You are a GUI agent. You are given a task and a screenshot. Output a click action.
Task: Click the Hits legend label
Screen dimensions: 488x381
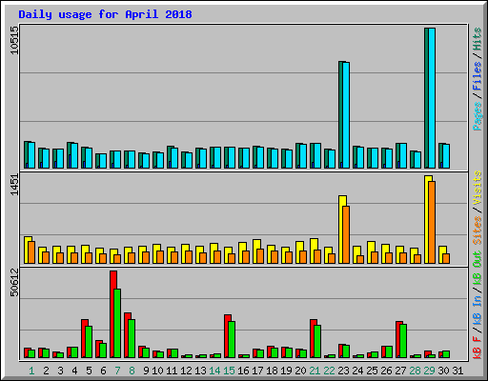pyautogui.click(x=478, y=39)
